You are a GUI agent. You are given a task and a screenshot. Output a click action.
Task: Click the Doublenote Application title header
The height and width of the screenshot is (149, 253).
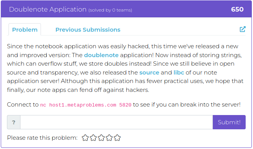click(x=48, y=9)
